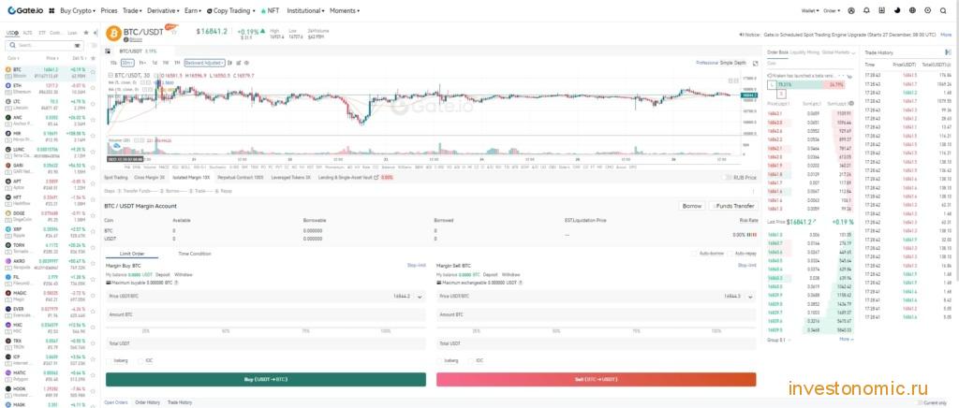This screenshot has width=959, height=408.
Task: Click the chart layout icon above BTC/USDT tab
Action: (108, 51)
